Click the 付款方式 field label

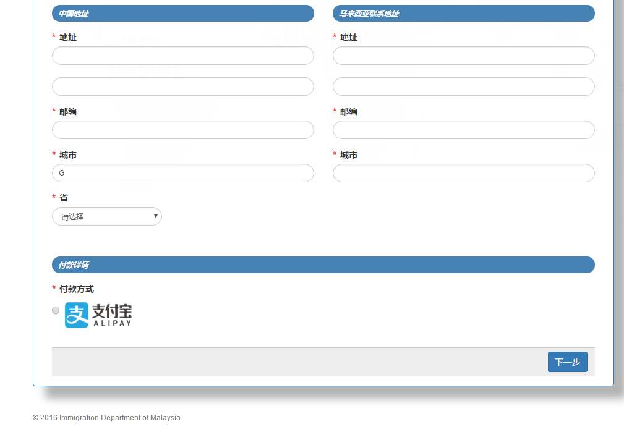click(77, 289)
